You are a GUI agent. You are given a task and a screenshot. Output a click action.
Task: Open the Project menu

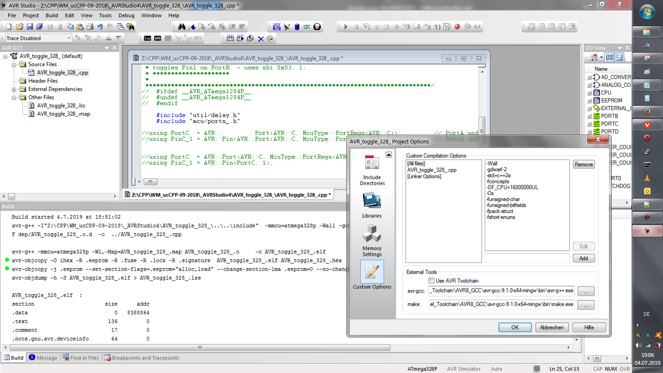[x=31, y=15]
